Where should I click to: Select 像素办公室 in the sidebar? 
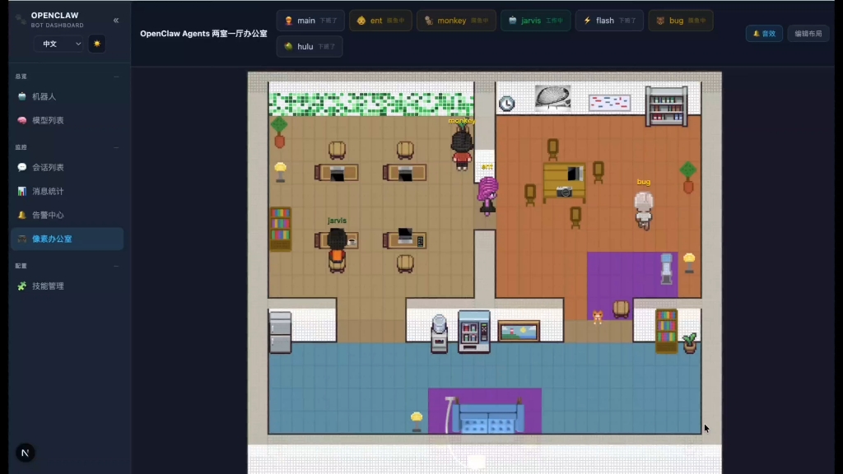coord(68,239)
